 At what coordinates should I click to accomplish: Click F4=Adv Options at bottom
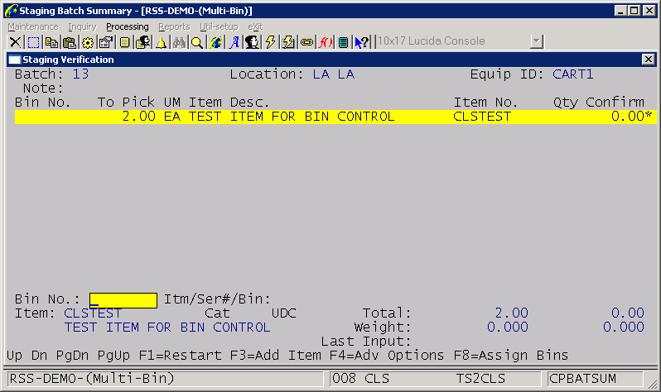click(387, 356)
